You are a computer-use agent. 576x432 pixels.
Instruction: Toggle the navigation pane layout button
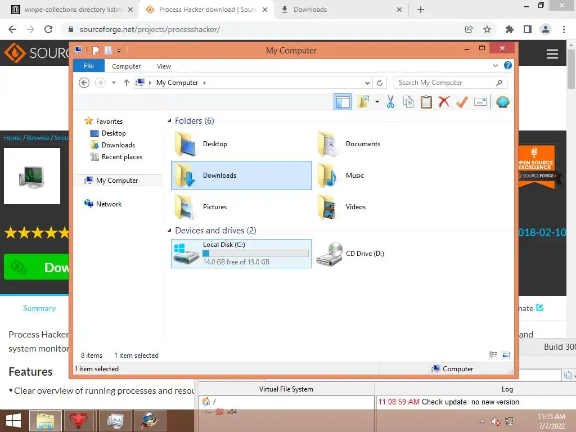pyautogui.click(x=343, y=102)
